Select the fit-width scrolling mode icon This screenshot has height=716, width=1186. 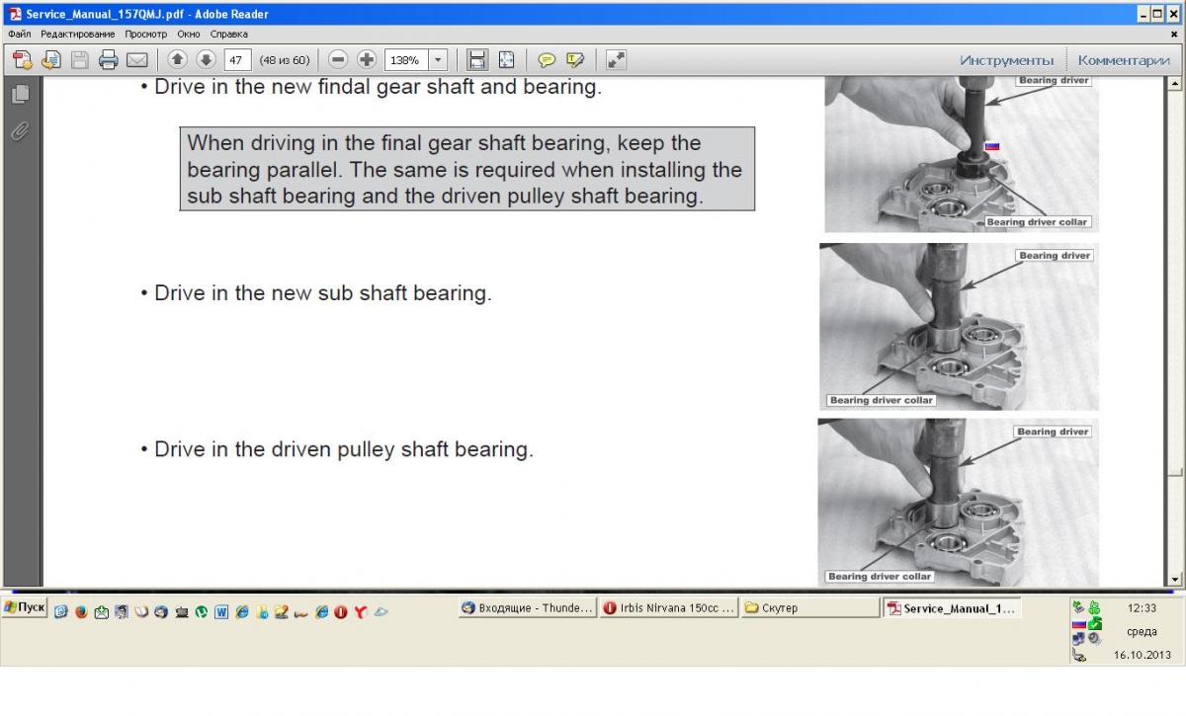(x=477, y=59)
